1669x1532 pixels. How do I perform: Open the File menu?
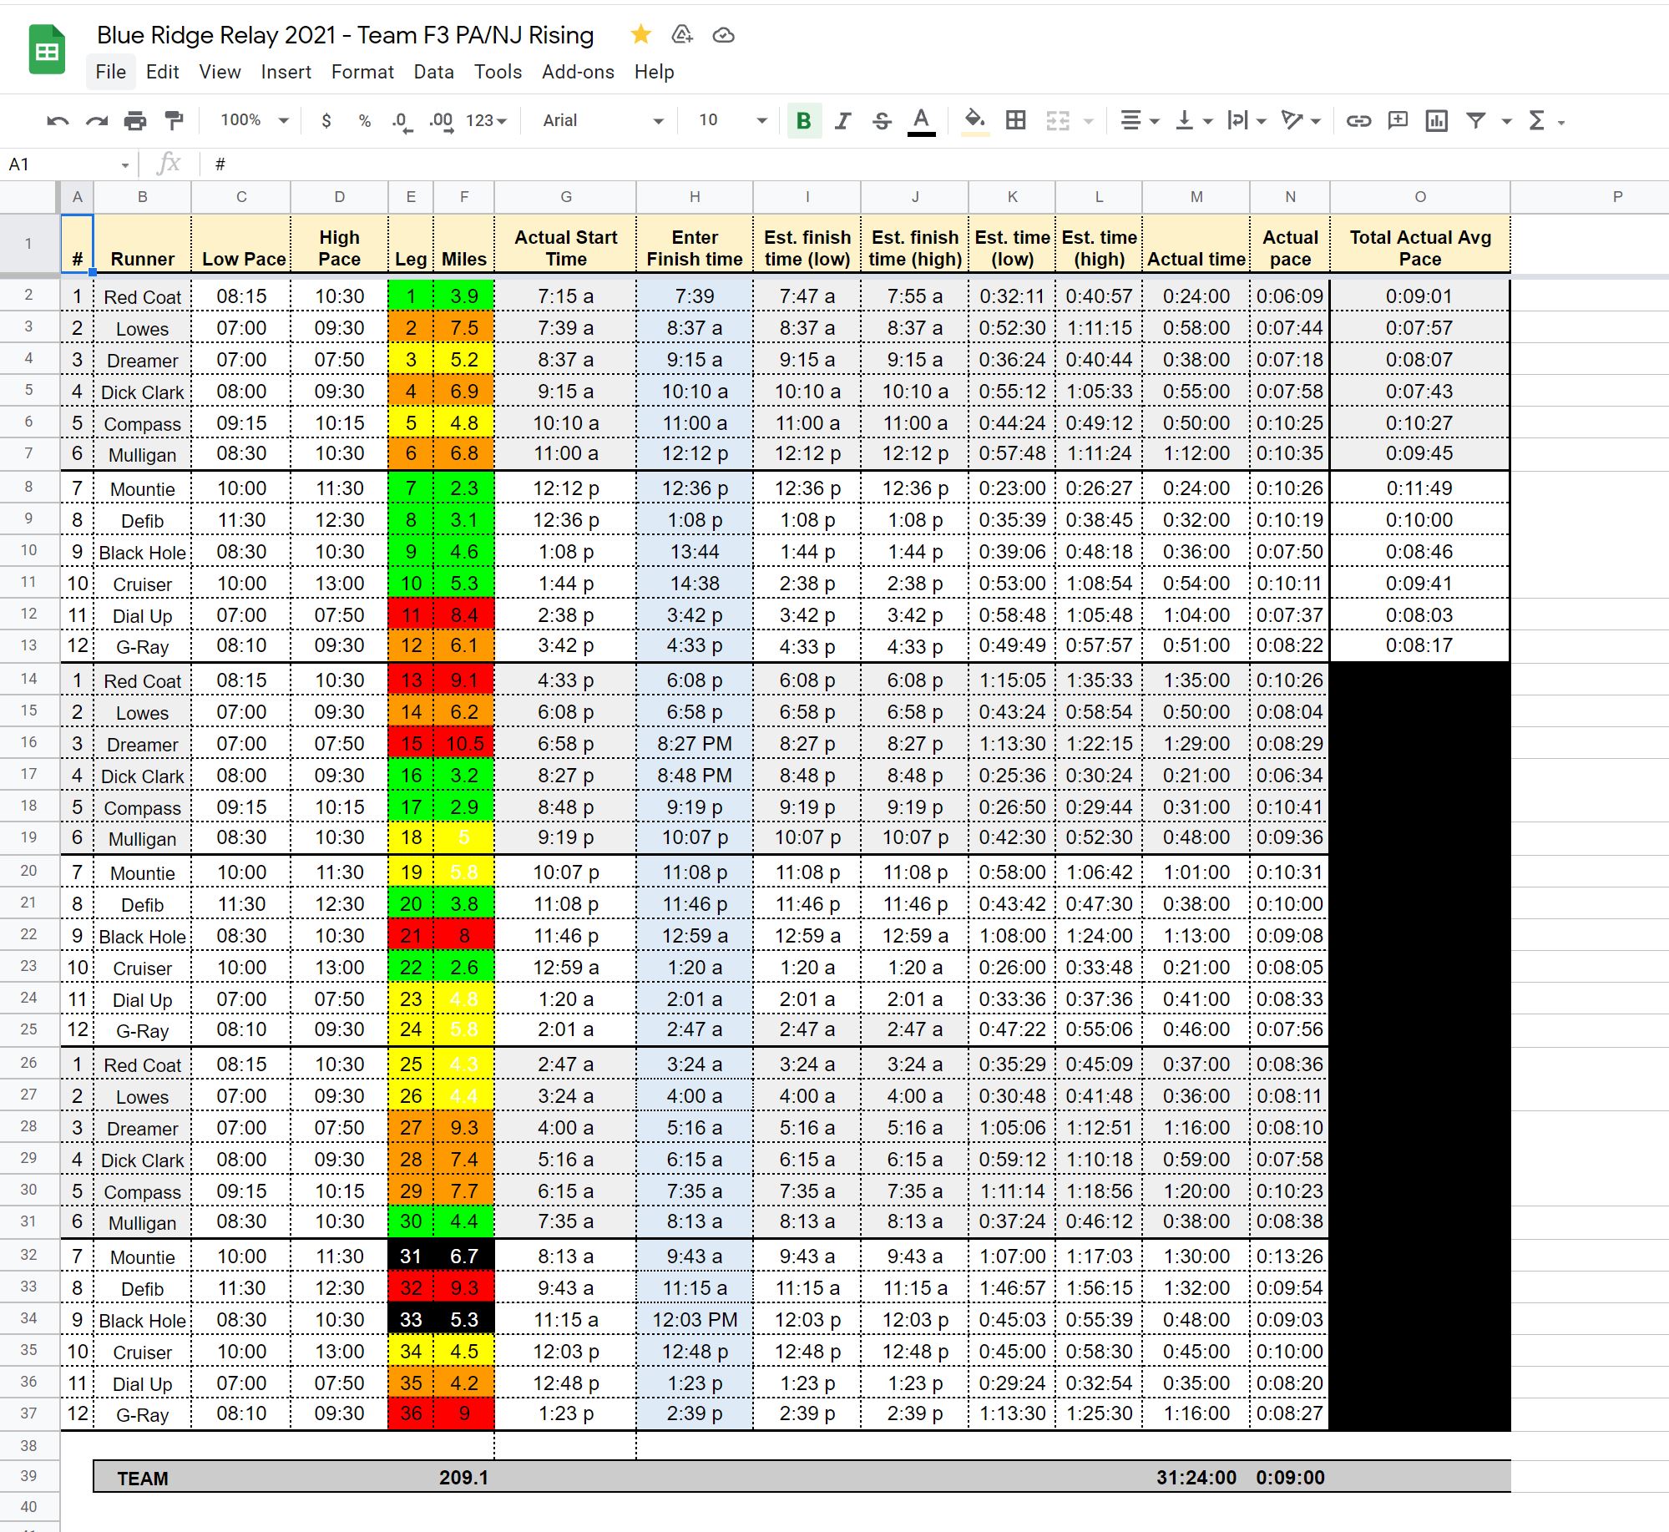pyautogui.click(x=111, y=72)
